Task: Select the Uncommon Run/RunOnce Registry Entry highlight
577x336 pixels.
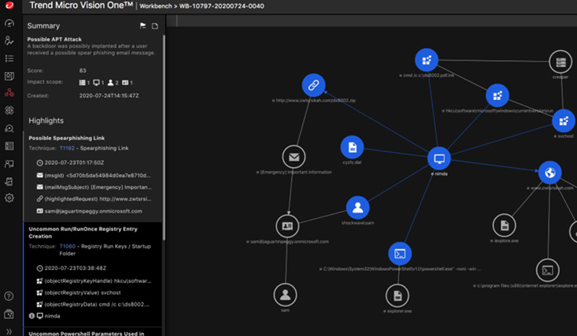Action: (x=82, y=232)
